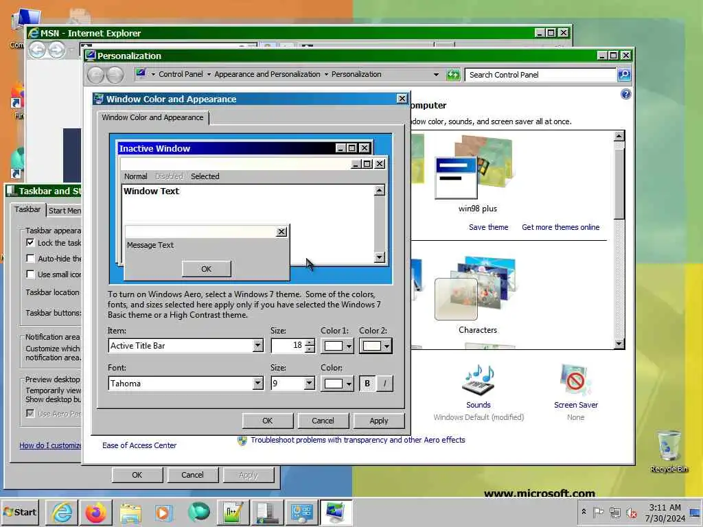Viewport: 703px width, 527px height.
Task: Click the computer tower taskbar icon
Action: point(268,513)
